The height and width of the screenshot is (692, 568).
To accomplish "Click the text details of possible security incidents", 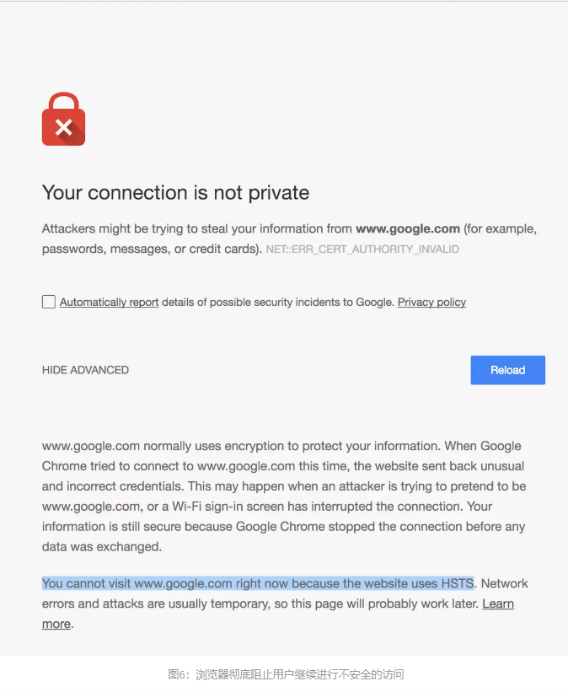I will 276,302.
